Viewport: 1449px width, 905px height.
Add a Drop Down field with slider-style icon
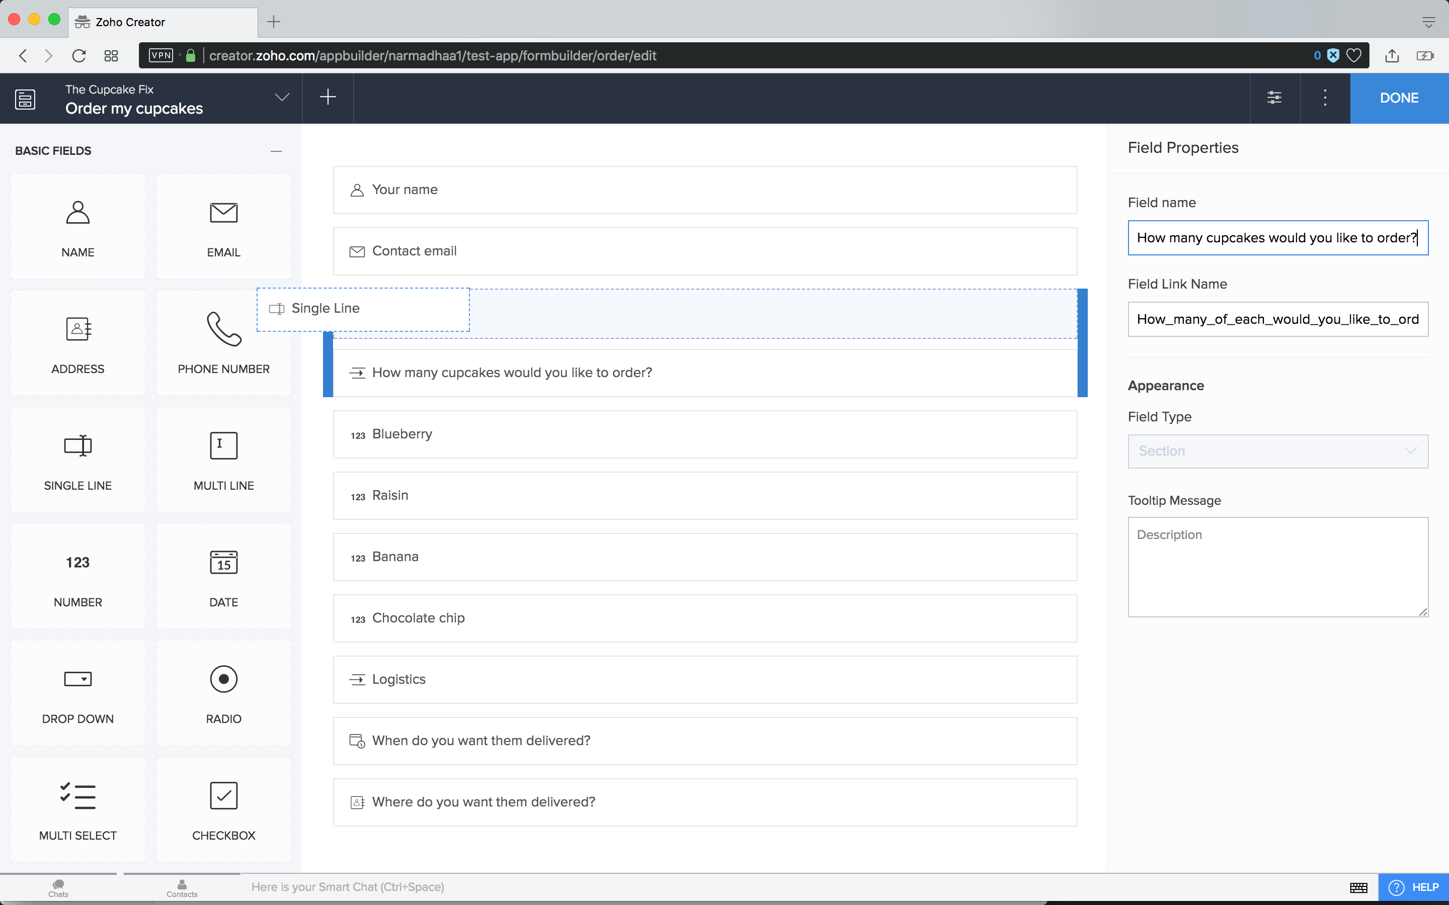[77, 692]
